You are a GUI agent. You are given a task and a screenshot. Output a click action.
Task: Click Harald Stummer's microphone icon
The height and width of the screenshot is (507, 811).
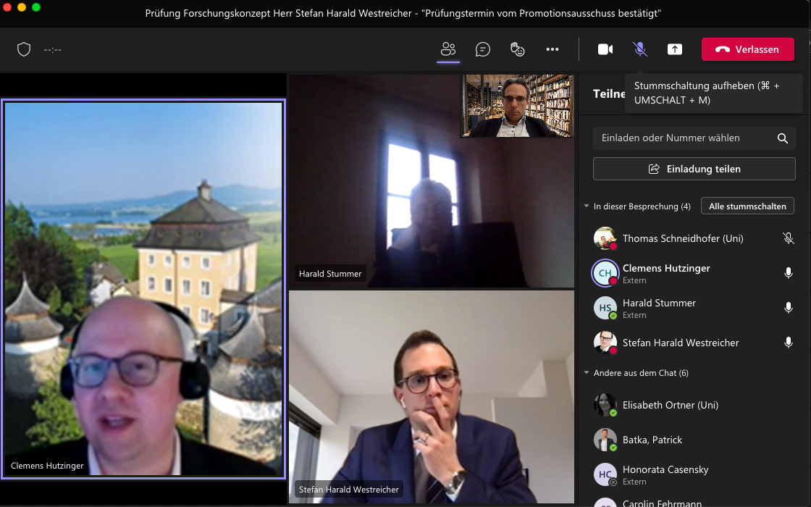pyautogui.click(x=789, y=308)
